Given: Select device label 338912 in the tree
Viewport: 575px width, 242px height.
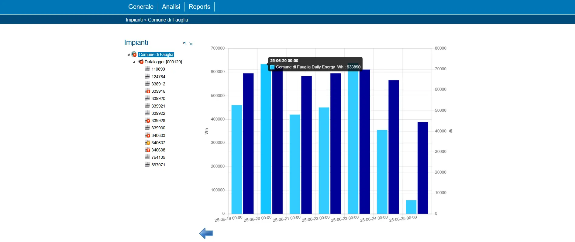Looking at the screenshot, I should [x=158, y=84].
